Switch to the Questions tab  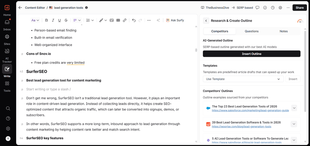pyautogui.click(x=251, y=31)
